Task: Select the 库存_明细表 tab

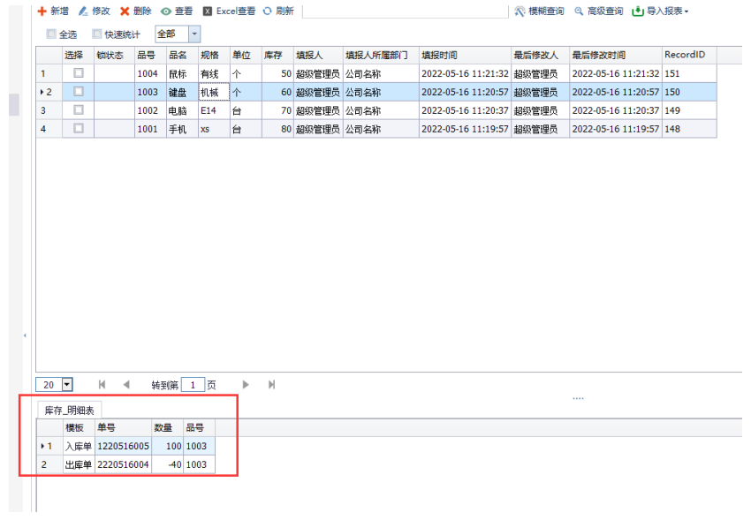Action: point(72,410)
